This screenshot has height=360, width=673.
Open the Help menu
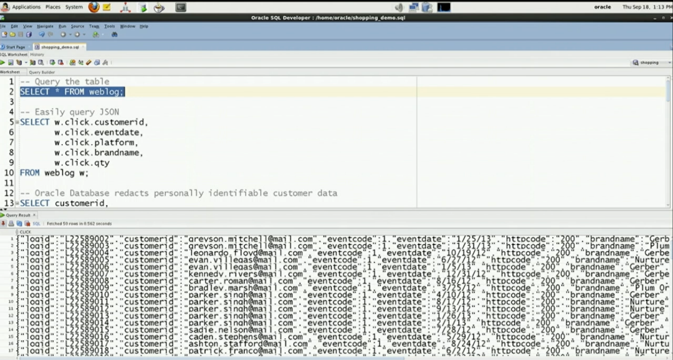click(143, 26)
